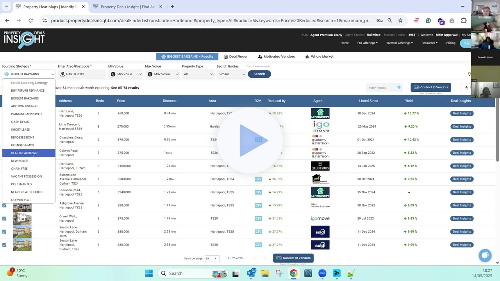Switch to the Whole Market tab
Image resolution: width=500 pixels, height=281 pixels.
pyautogui.click(x=320, y=57)
